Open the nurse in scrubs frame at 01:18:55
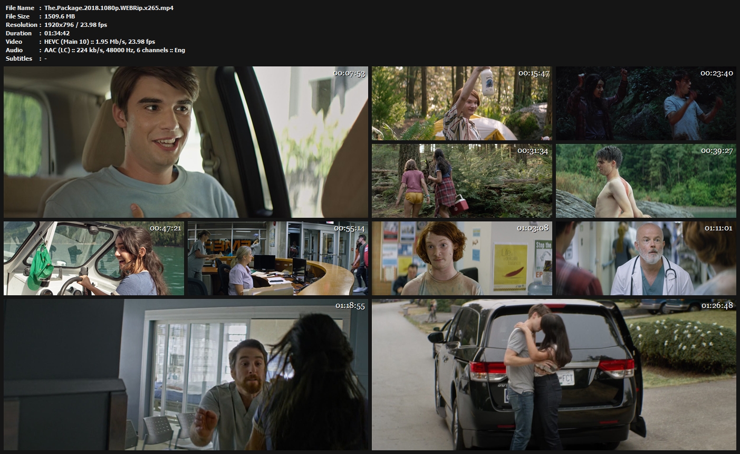Screen dimensions: 740x454 (186, 374)
